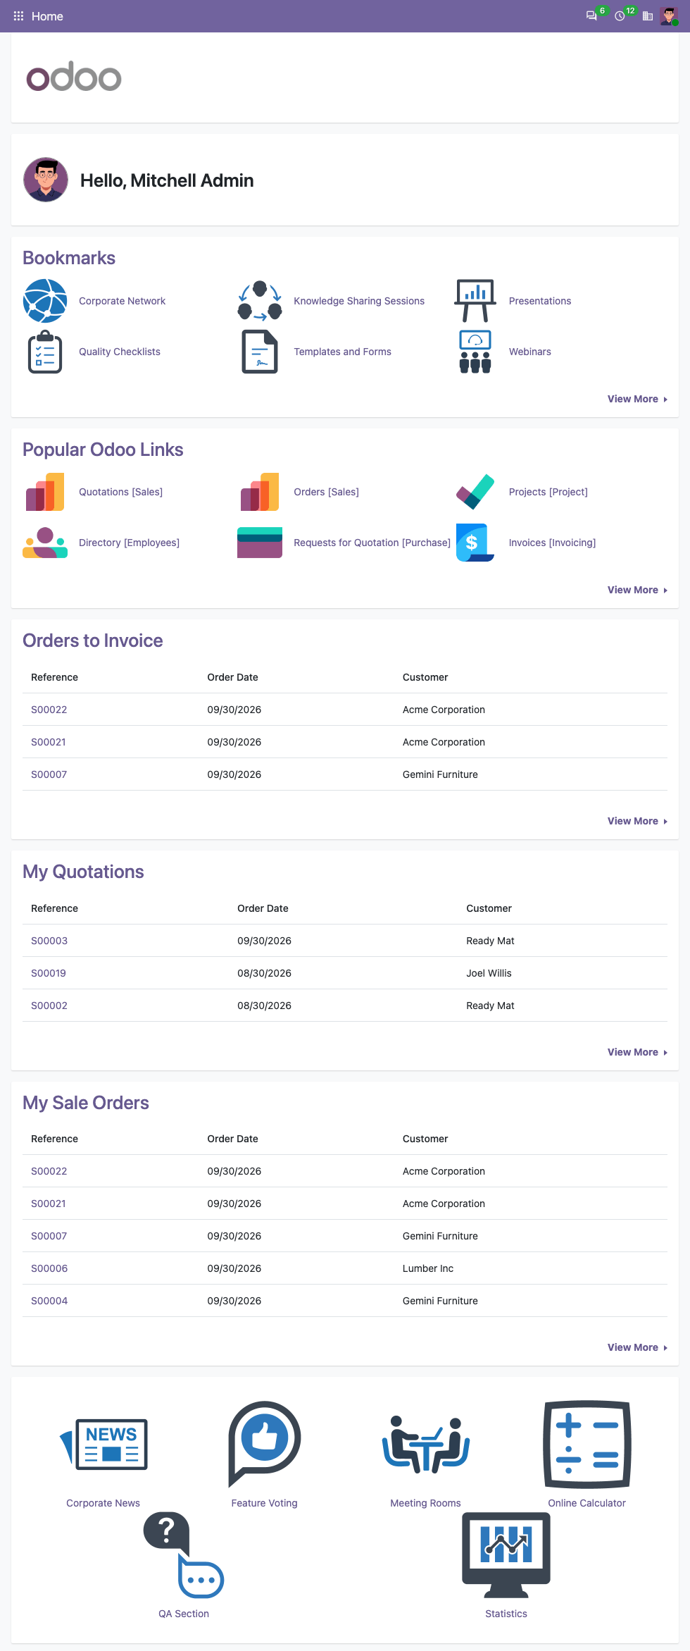Image resolution: width=690 pixels, height=1651 pixels.
Task: Click the Quality Checklists clipboard icon
Action: [x=45, y=352]
